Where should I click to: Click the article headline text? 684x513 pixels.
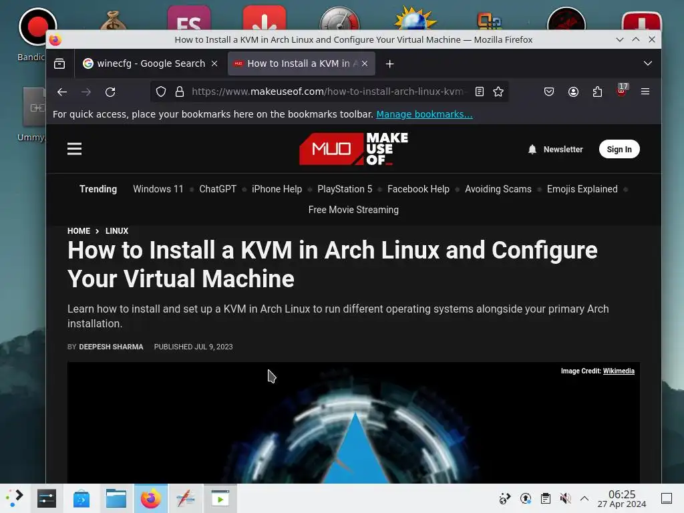click(333, 265)
